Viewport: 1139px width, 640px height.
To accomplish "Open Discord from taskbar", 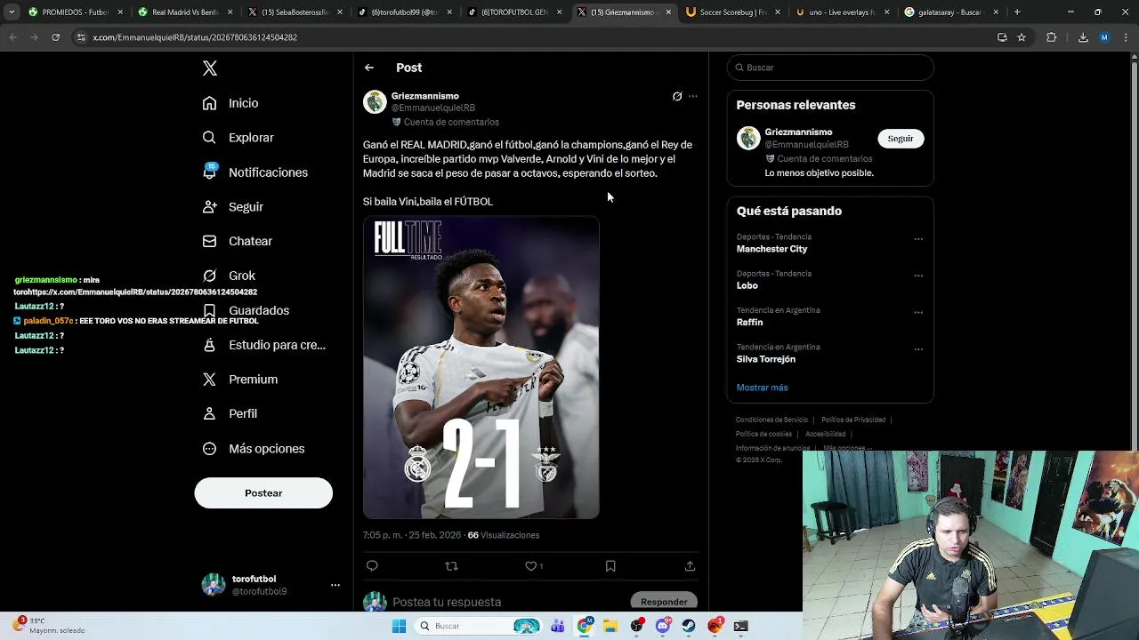I will point(663,626).
